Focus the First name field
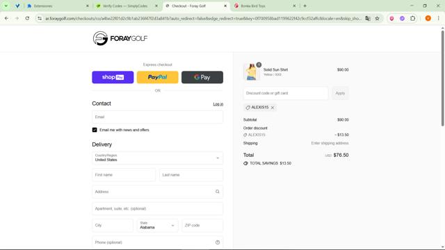 pyautogui.click(x=124, y=175)
